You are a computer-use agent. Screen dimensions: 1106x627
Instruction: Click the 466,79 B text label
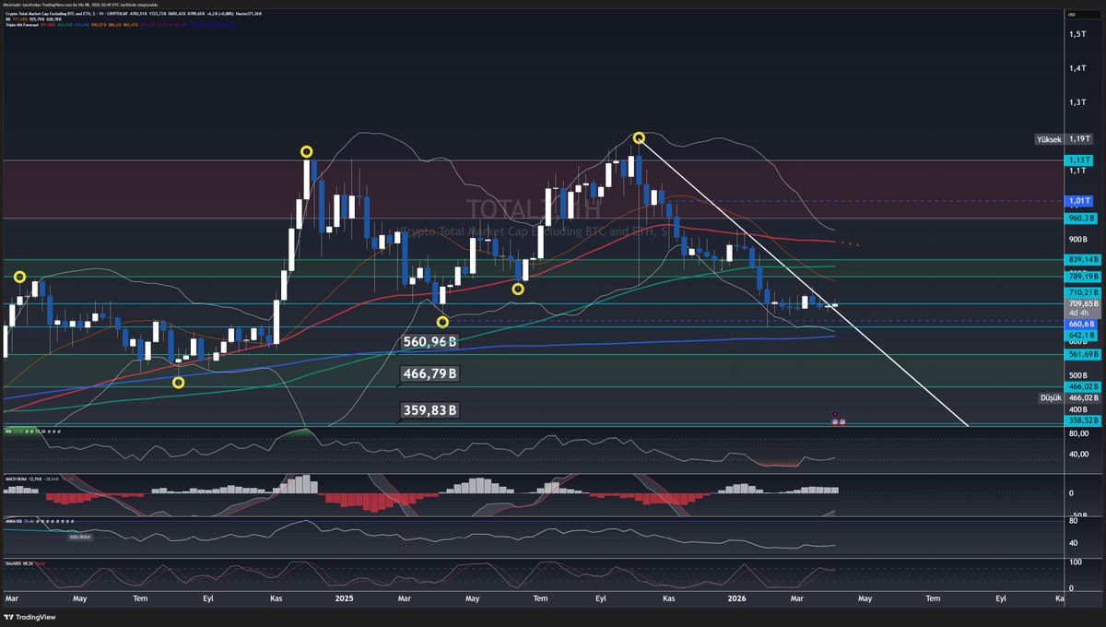pos(430,374)
